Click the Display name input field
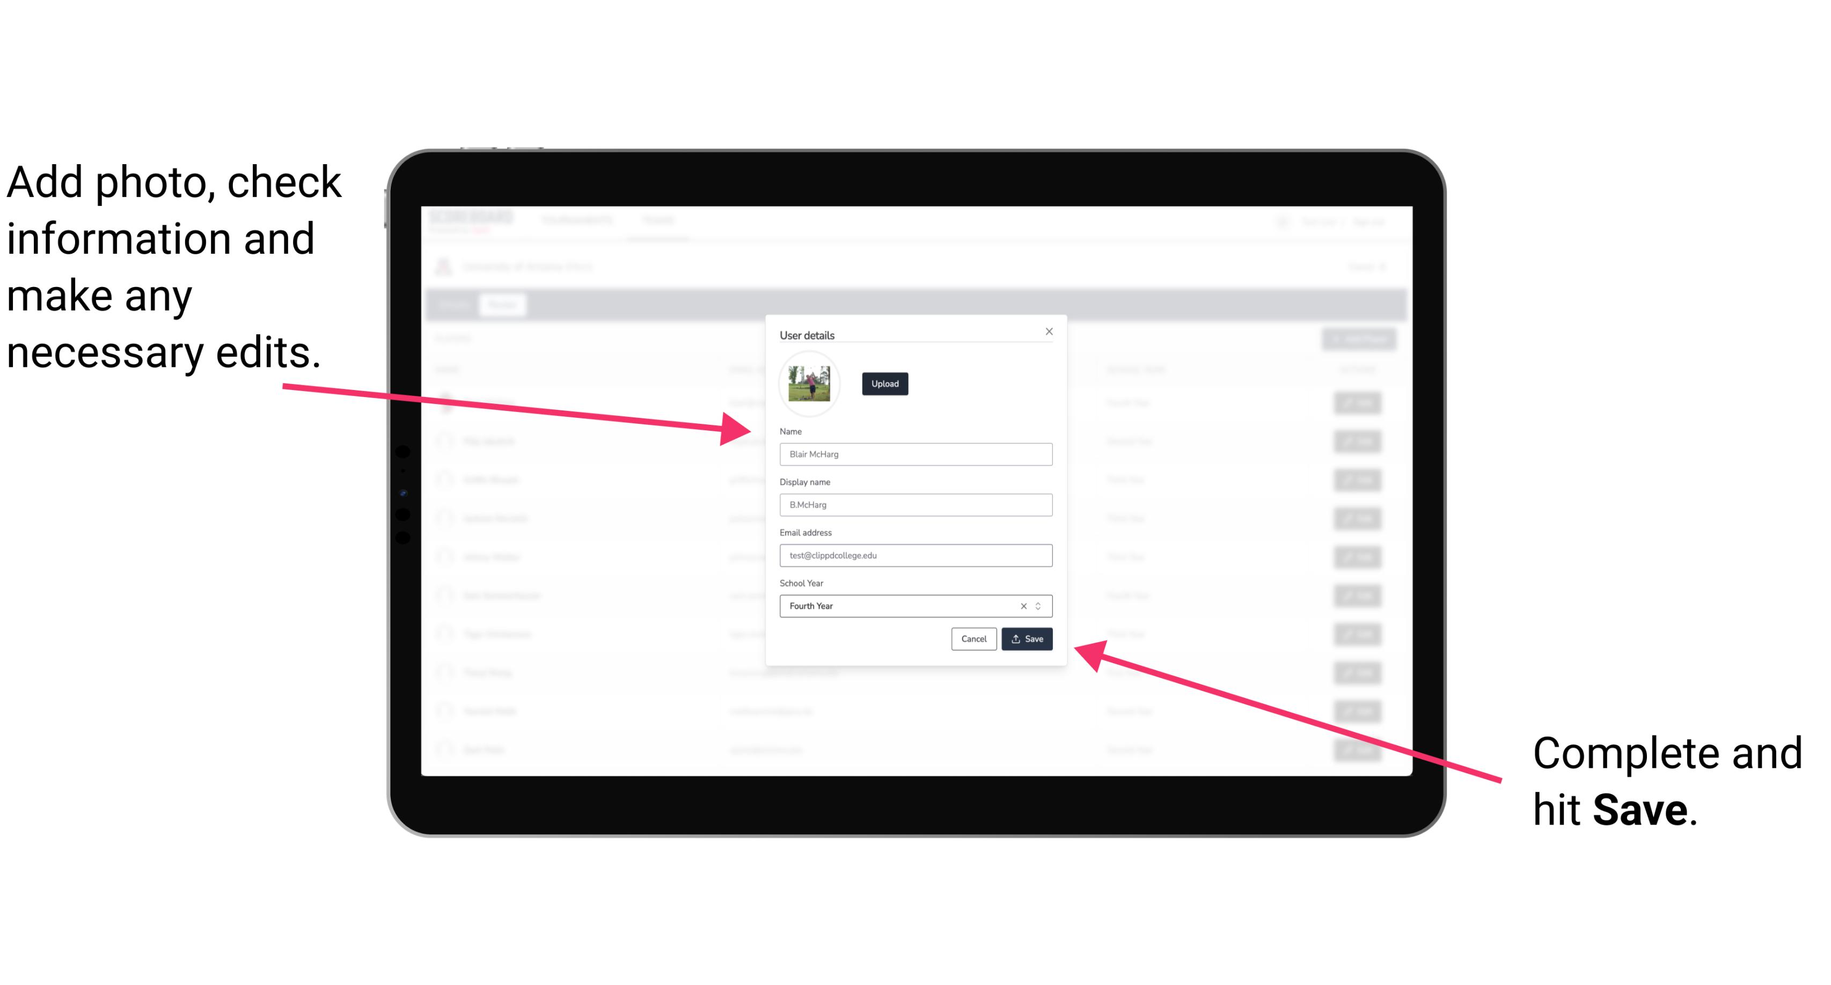 [916, 506]
